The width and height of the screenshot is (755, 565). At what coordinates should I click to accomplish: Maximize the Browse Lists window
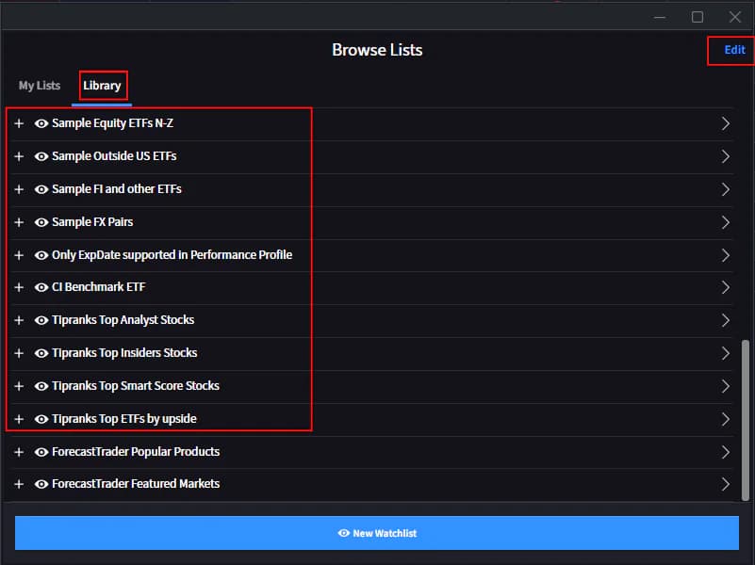click(698, 17)
